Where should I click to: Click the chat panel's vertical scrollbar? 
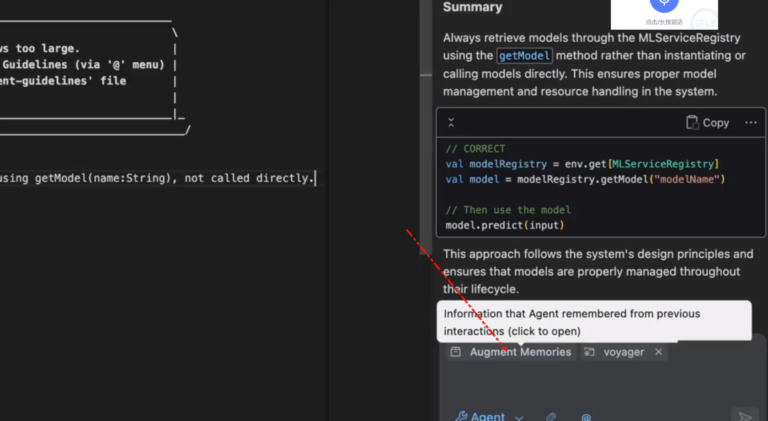425,43
